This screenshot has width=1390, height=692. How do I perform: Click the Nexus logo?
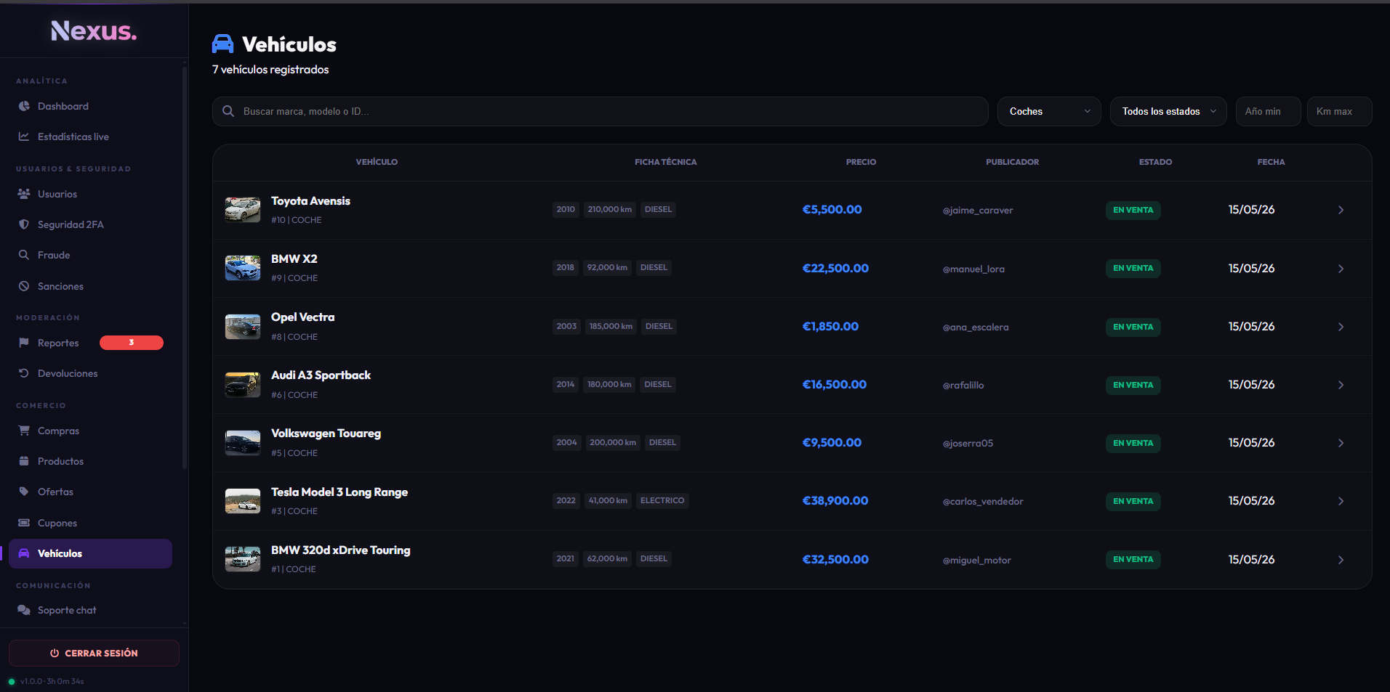[x=94, y=30]
